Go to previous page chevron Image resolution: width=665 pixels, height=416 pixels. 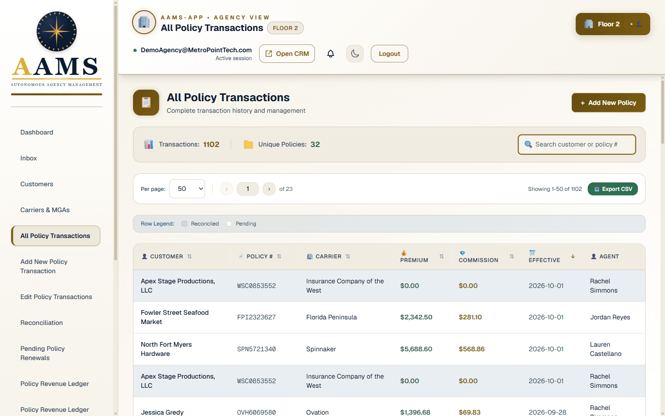(x=227, y=189)
